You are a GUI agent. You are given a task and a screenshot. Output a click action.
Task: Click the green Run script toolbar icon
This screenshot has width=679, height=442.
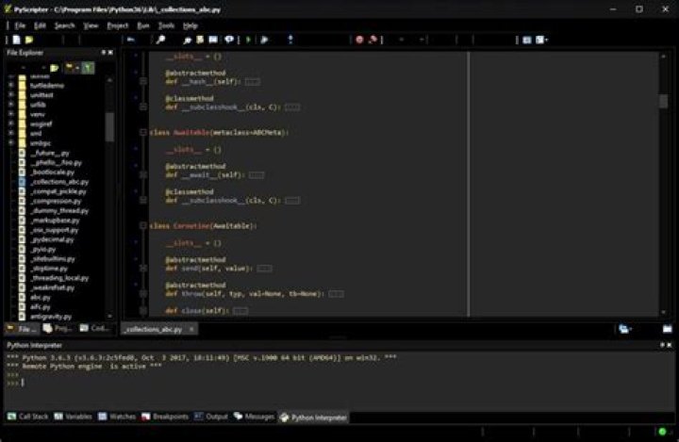(249, 40)
